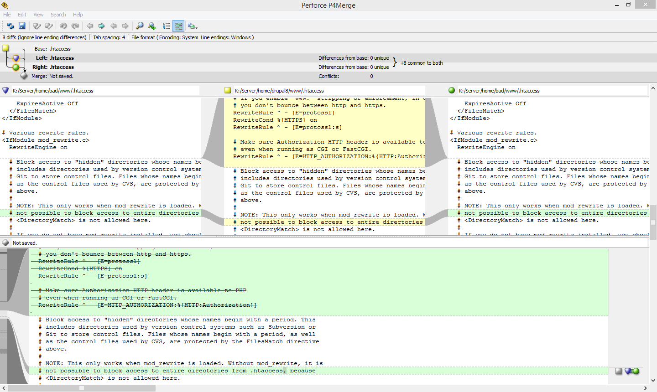Open Find using the magnifying glass icon
The image size is (657, 392).
click(140, 26)
